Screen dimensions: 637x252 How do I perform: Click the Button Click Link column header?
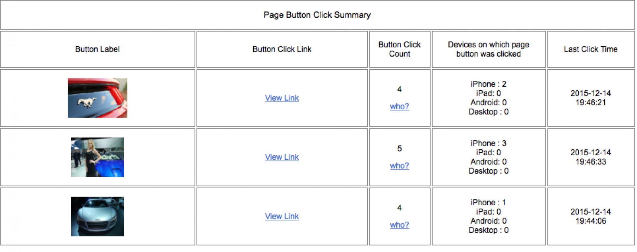[x=282, y=49]
